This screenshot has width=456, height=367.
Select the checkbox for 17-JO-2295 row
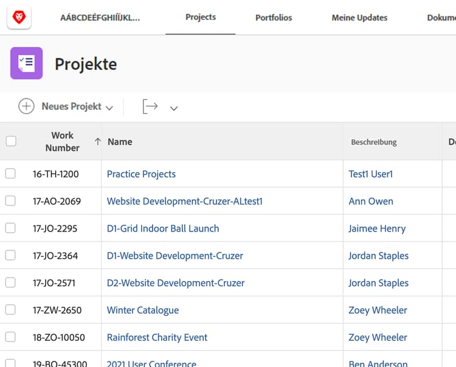pyautogui.click(x=10, y=228)
